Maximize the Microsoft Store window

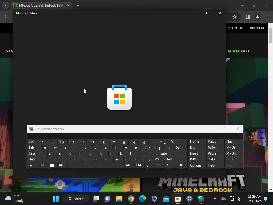coord(207,13)
